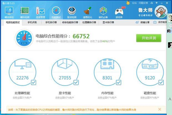Click the memory score 8301

(107, 78)
